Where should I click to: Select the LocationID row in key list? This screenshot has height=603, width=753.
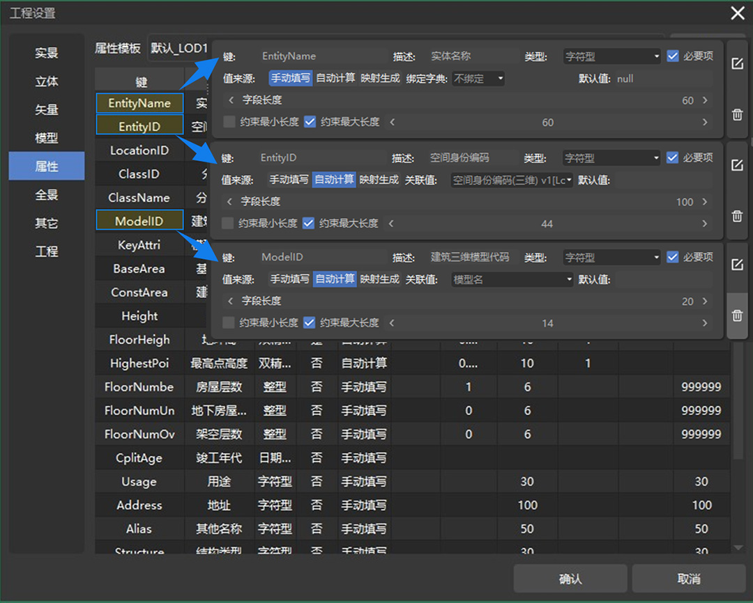click(x=139, y=150)
